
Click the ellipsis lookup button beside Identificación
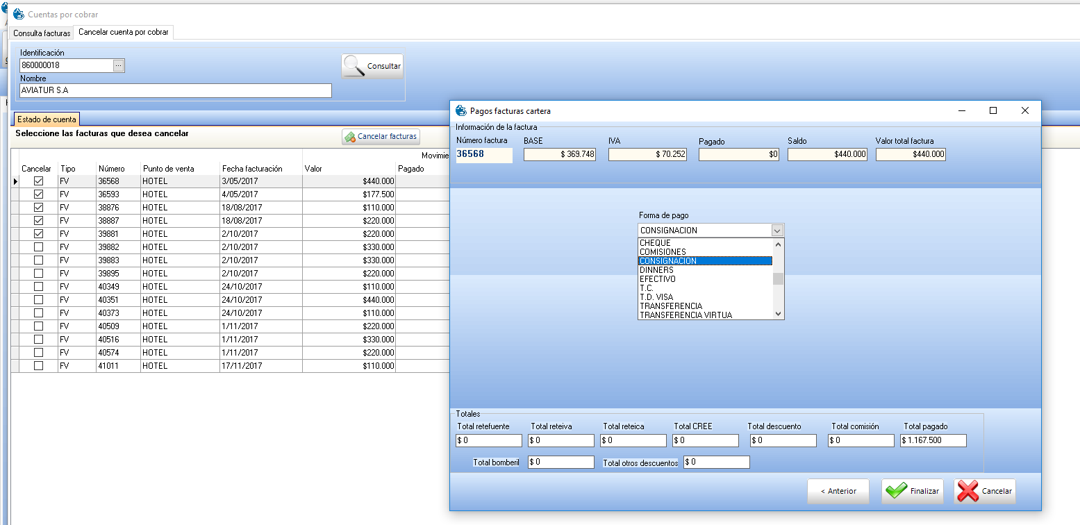pos(119,65)
